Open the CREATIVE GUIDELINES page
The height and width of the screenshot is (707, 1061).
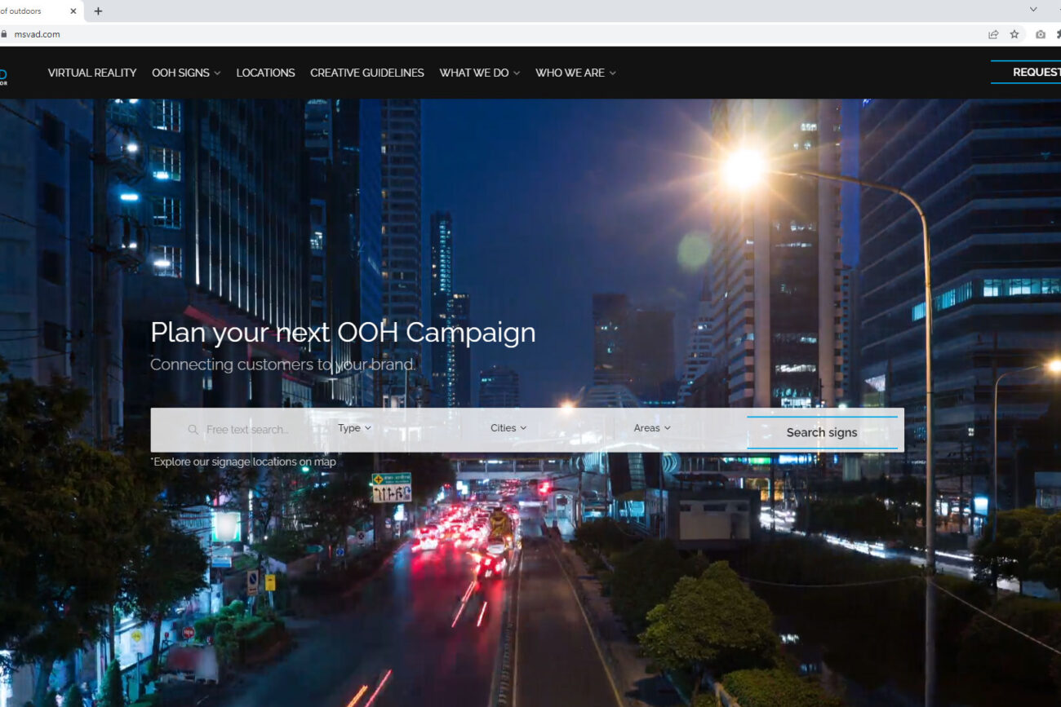pyautogui.click(x=366, y=73)
